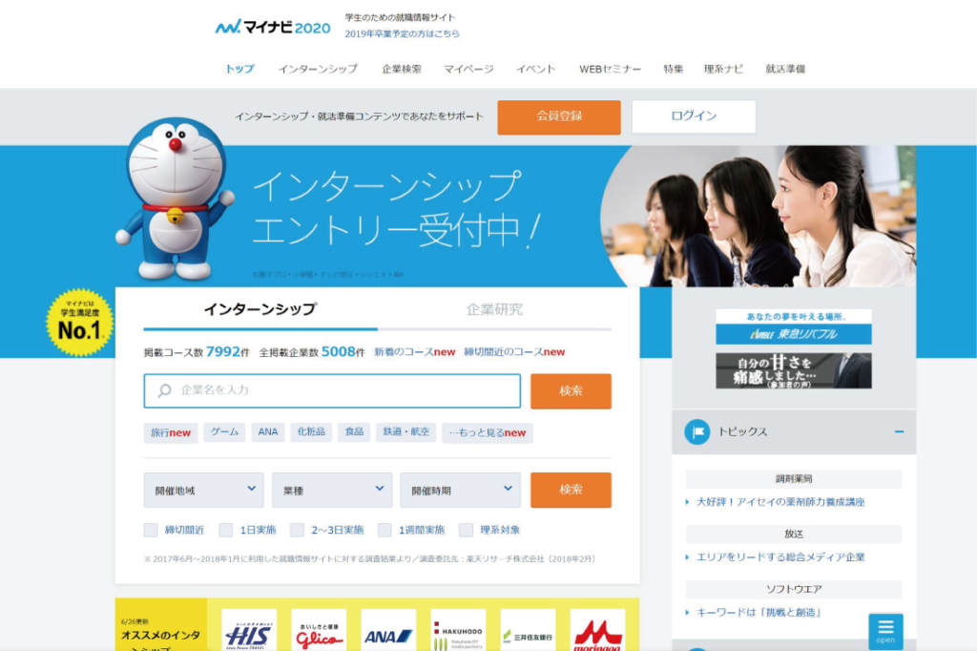Open エリアをリードする総合メディア企業 link

coord(780,556)
